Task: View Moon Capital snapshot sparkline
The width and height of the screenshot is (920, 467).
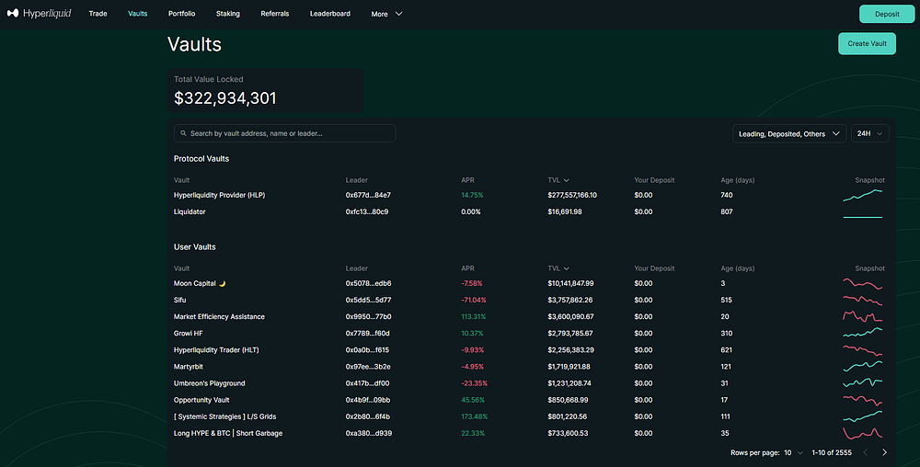Action: pos(863,283)
